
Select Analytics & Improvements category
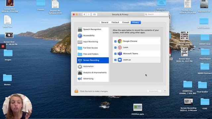pyautogui.click(x=93, y=73)
